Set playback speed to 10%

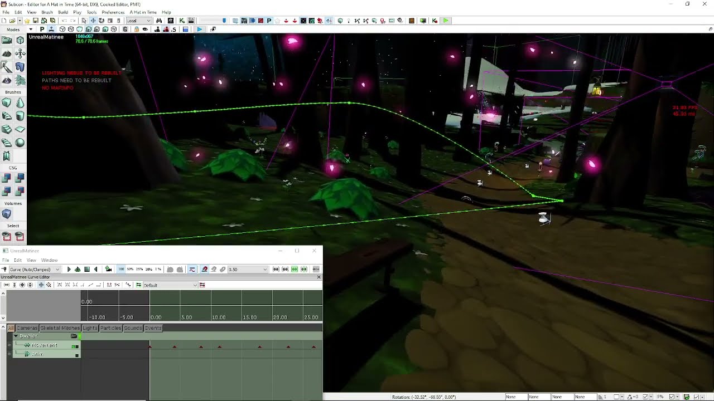pos(148,269)
